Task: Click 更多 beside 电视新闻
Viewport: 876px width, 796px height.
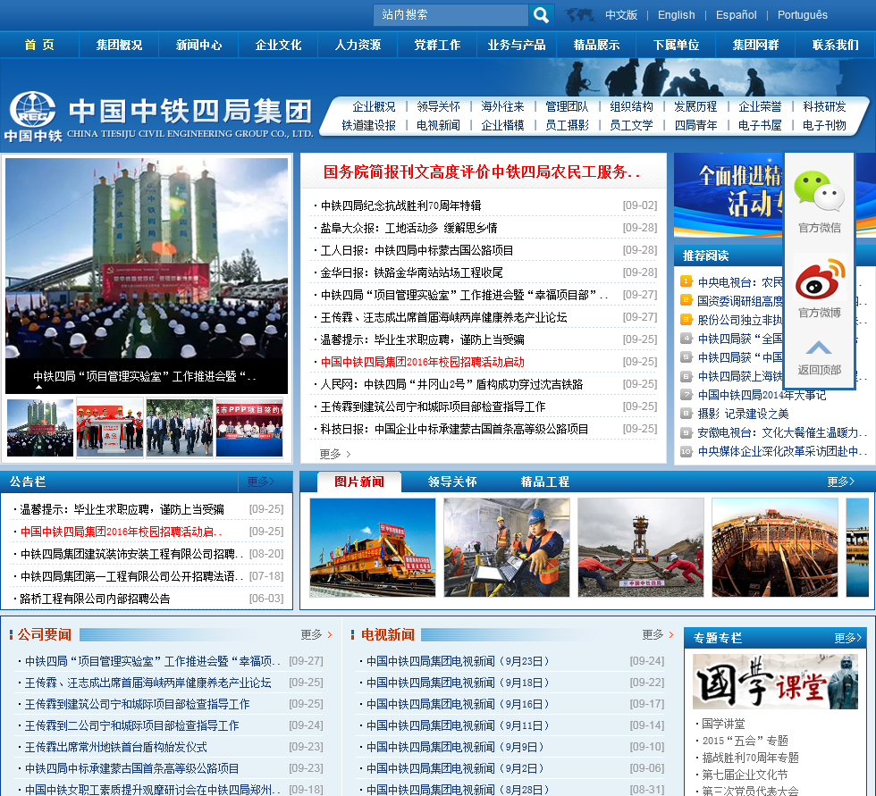Action: pyautogui.click(x=658, y=634)
